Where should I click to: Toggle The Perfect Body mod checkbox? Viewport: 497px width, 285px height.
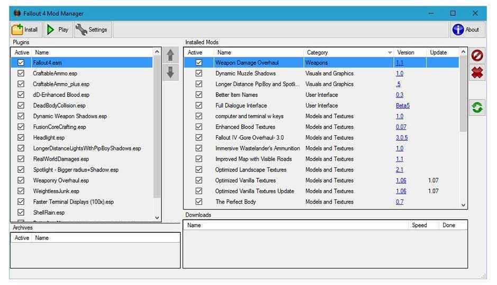click(199, 202)
